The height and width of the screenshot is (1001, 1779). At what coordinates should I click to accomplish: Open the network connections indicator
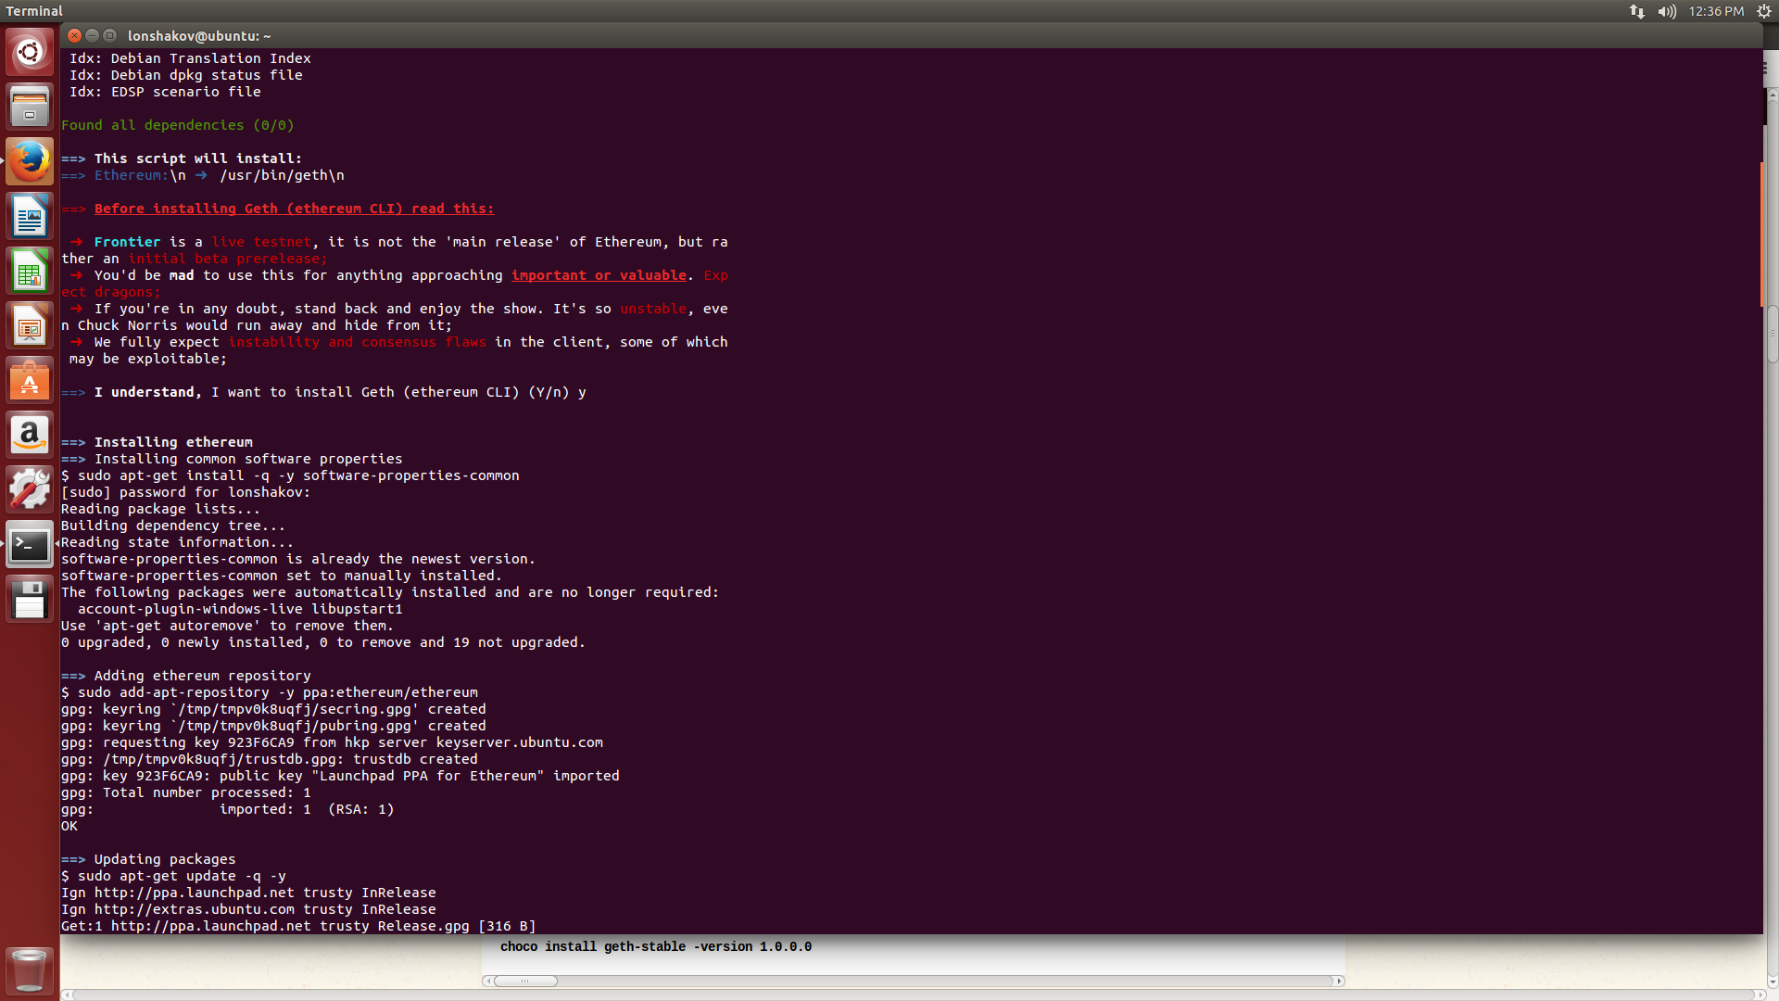coord(1637,11)
